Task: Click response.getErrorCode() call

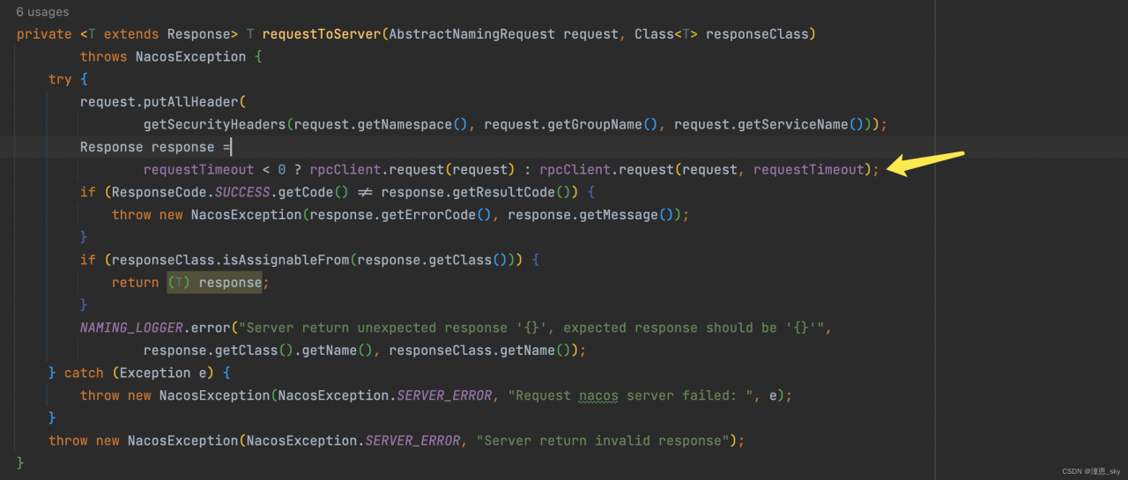Action: coord(400,215)
